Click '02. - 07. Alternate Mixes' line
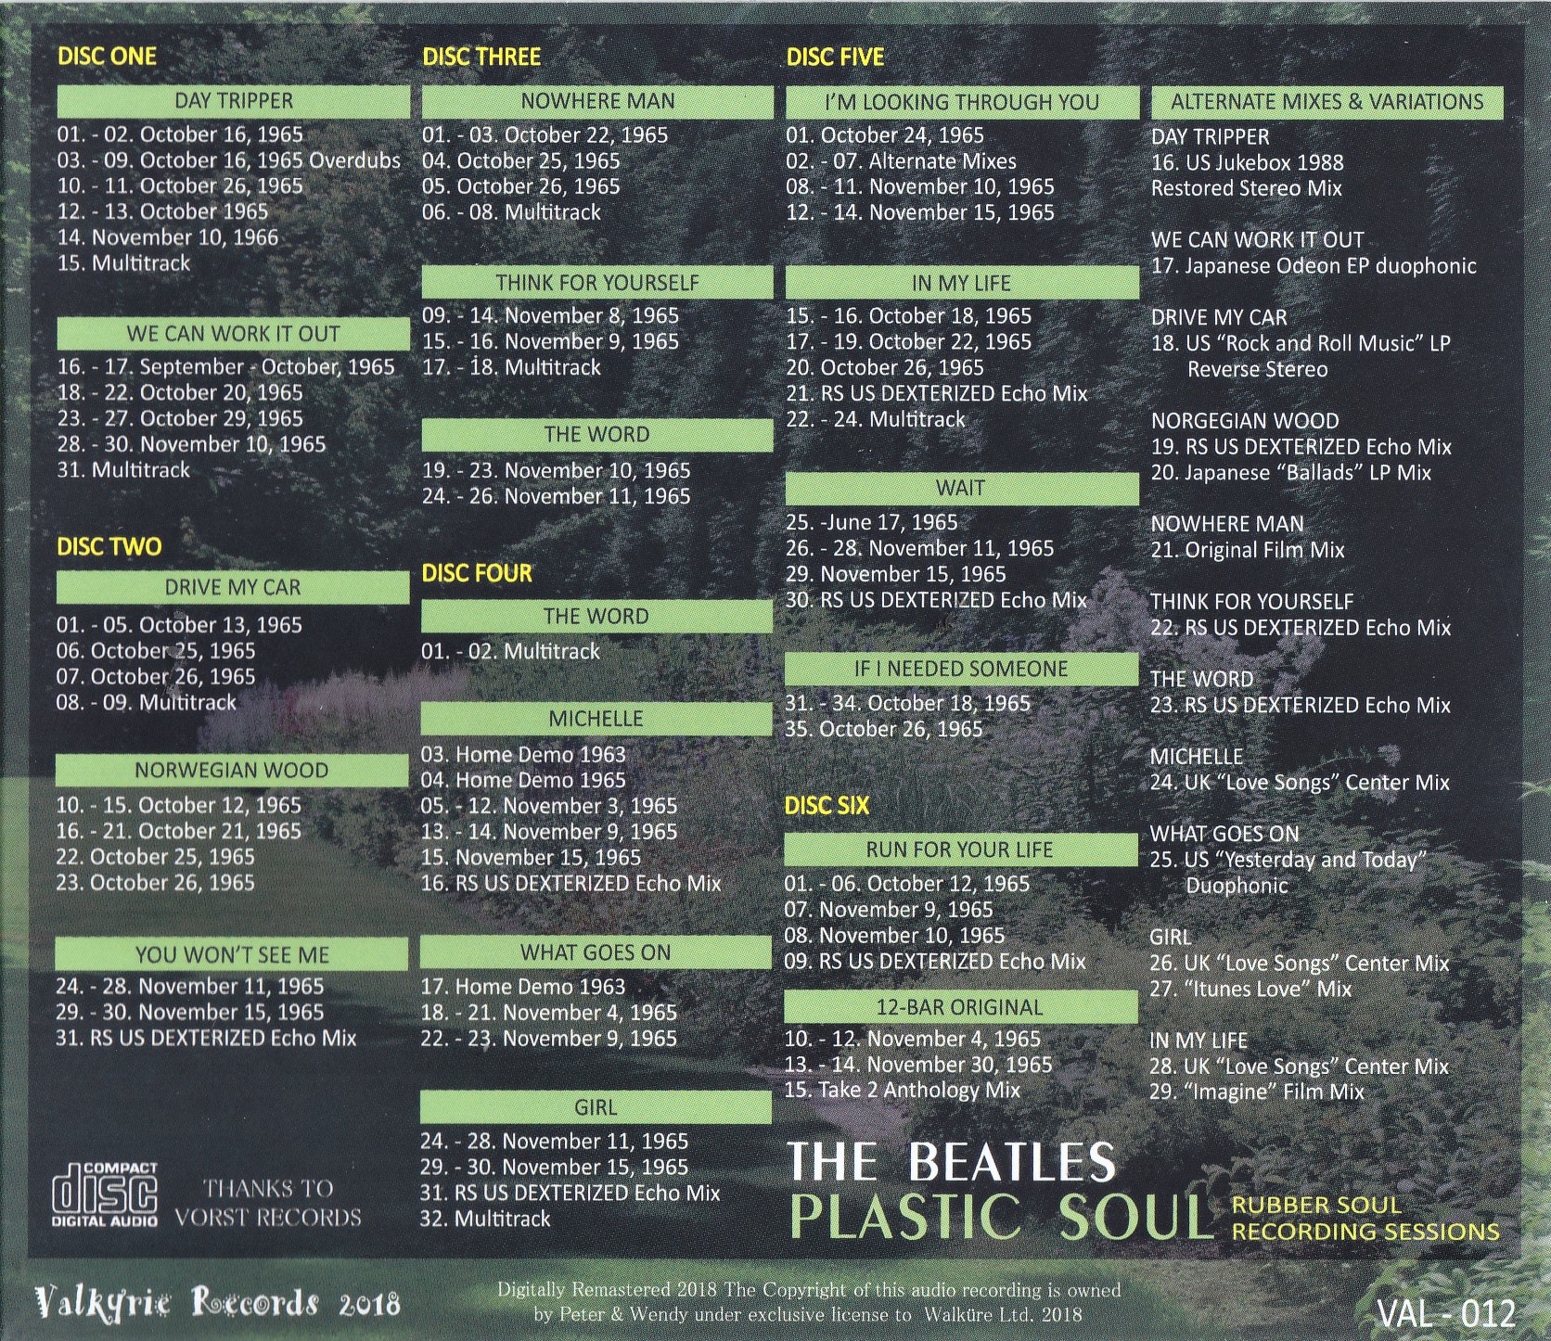Image resolution: width=1551 pixels, height=1341 pixels. [902, 161]
